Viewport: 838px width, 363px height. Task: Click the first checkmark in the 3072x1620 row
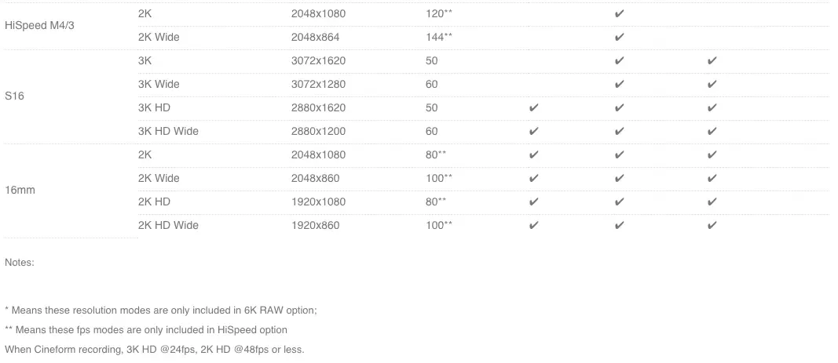pos(619,61)
